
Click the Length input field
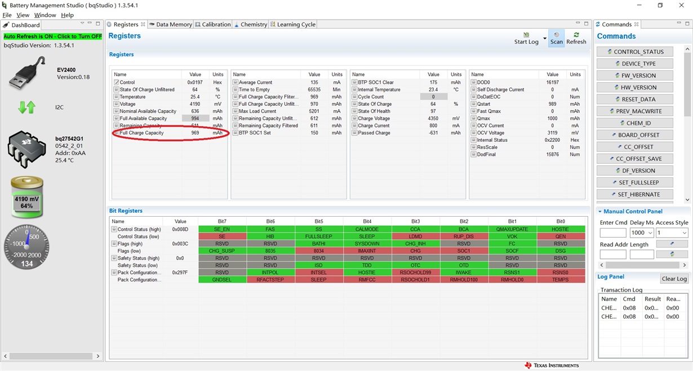[641, 254]
